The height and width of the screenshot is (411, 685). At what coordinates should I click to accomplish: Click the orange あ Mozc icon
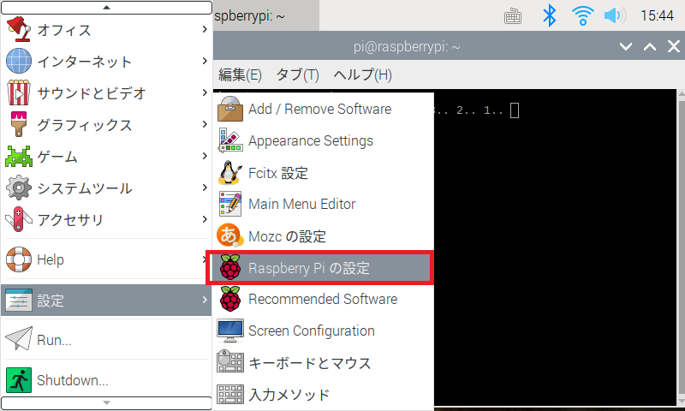230,235
